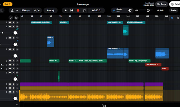The width and height of the screenshot is (180, 107).
Task: Click the Save button
Action: pyautogui.click(x=161, y=4)
